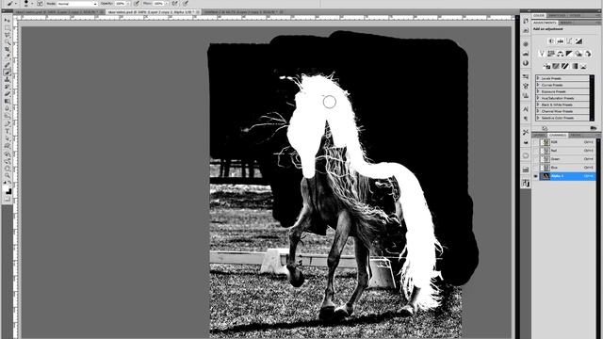Add a Black & White adjustment

569,54
